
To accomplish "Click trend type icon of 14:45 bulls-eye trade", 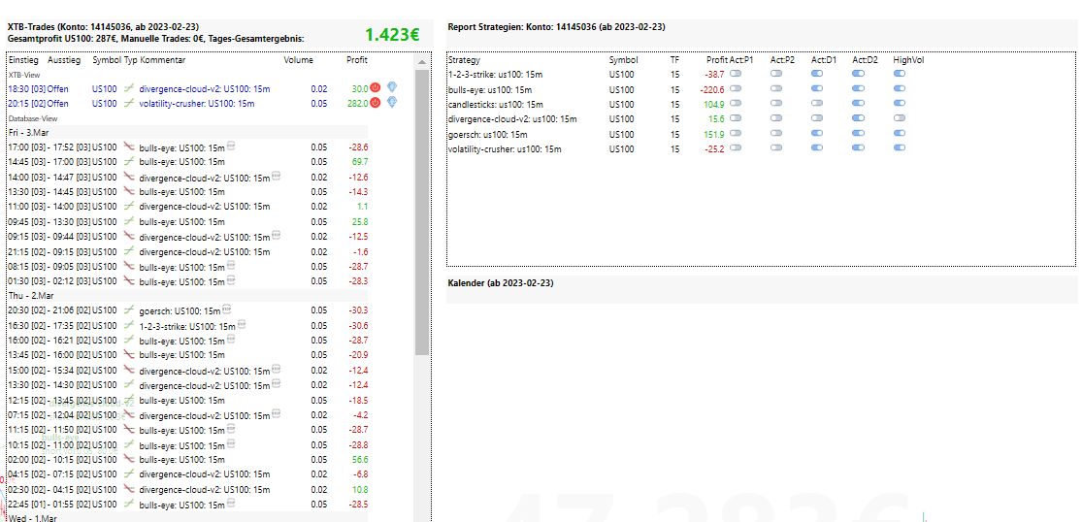I will (x=128, y=162).
